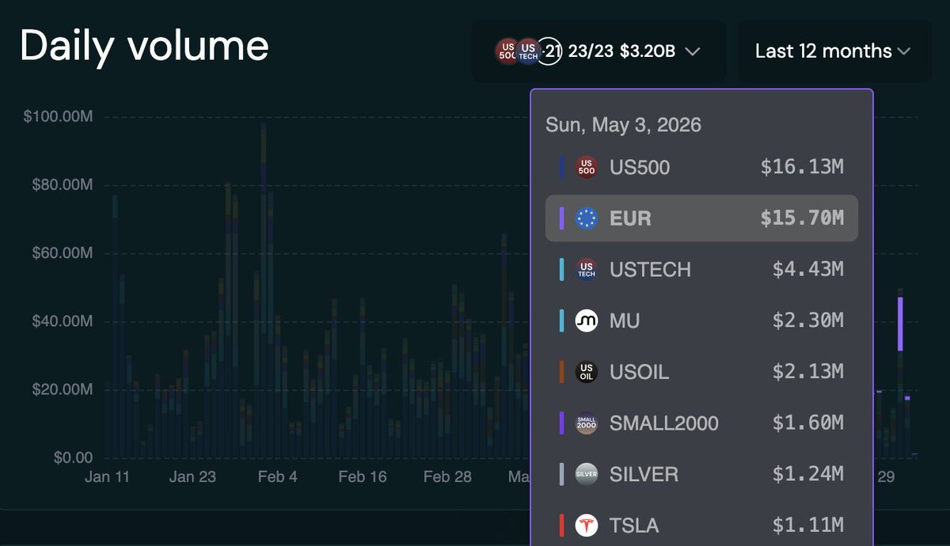Click the Daily volume heading

coord(145,46)
